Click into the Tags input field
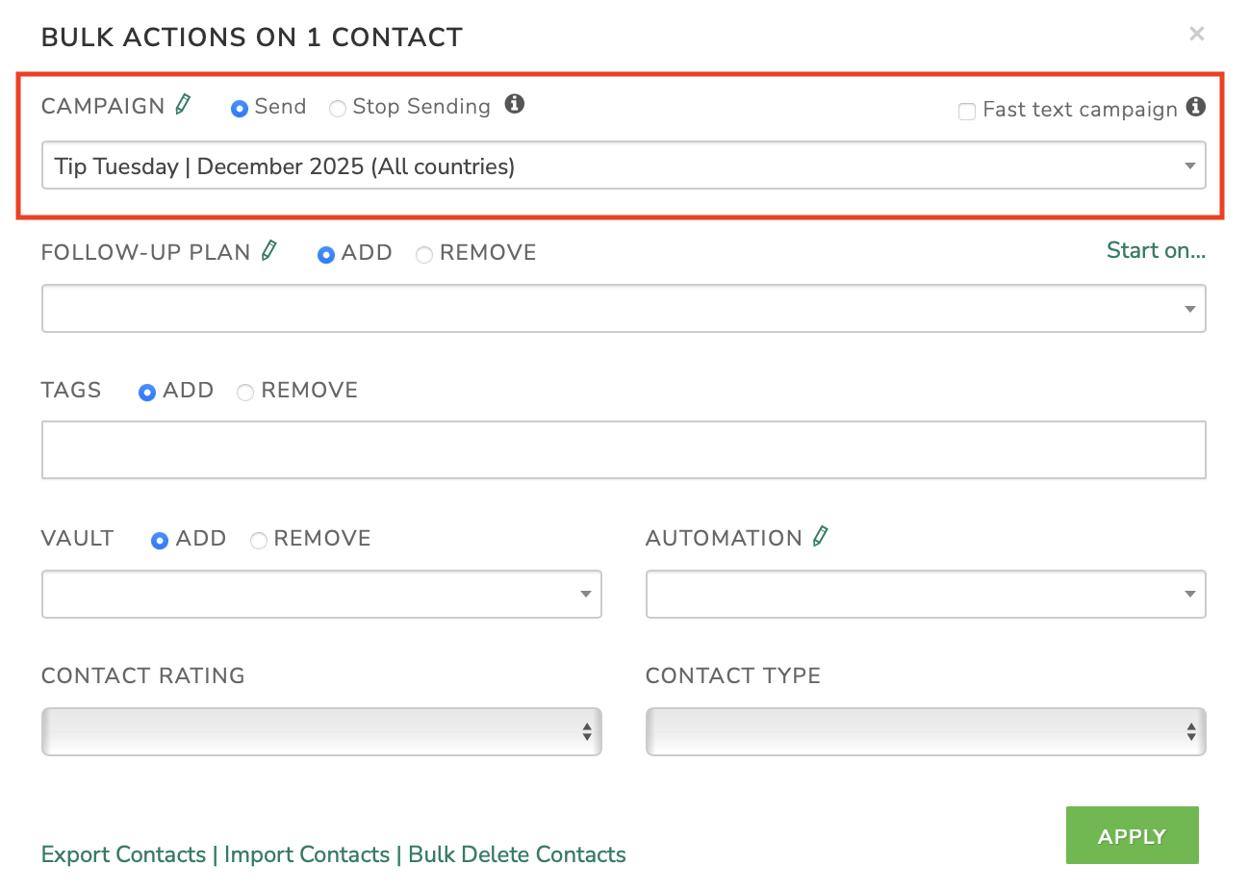This screenshot has width=1249, height=891. (624, 450)
